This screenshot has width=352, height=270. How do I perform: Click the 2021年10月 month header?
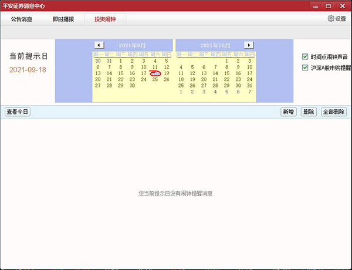215,45
